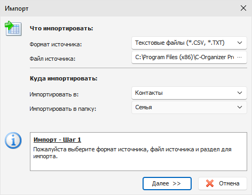Click the Формат источника: label
The width and height of the screenshot is (252, 195).
point(56,44)
